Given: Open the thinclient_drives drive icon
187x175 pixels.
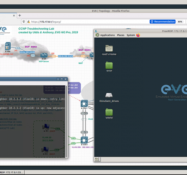Looking at the screenshot, I should click(x=109, y=95).
